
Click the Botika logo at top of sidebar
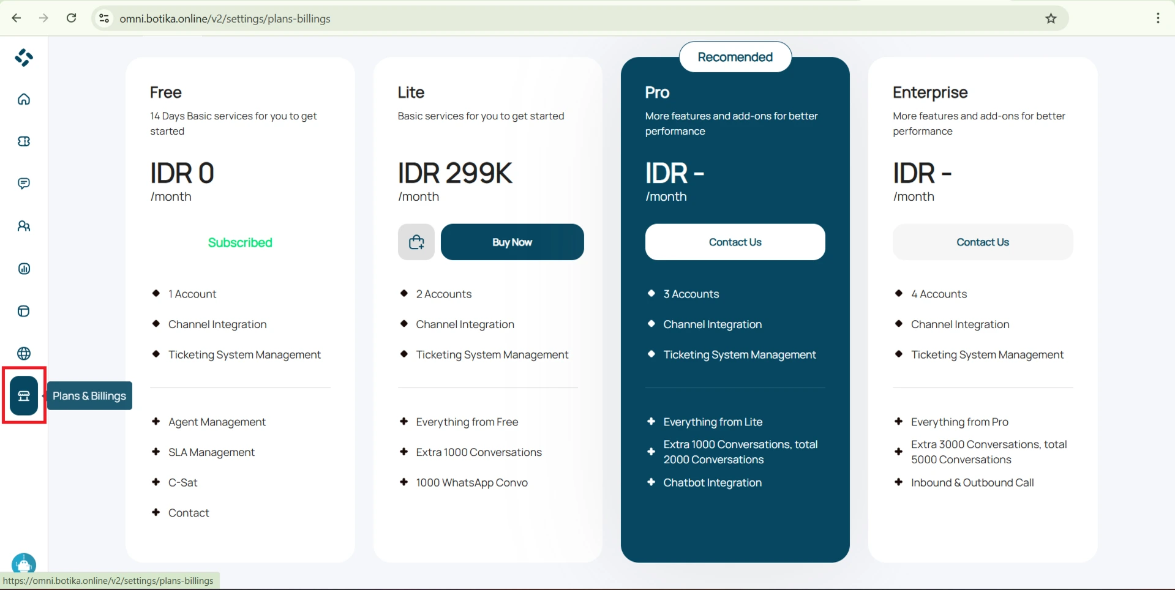(24, 58)
